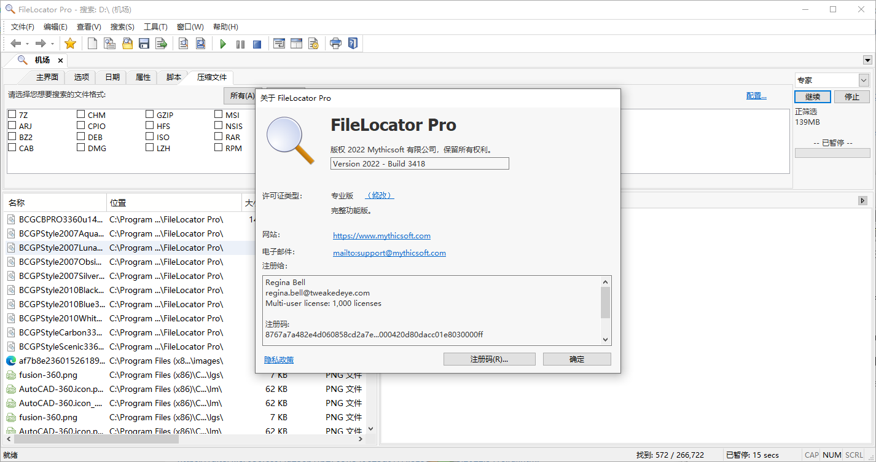
Task: Open configuration via document gear icon
Action: click(314, 44)
